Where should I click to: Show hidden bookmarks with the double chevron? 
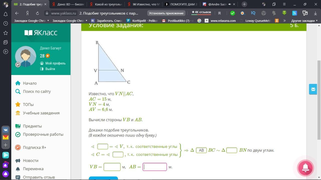pos(284,21)
